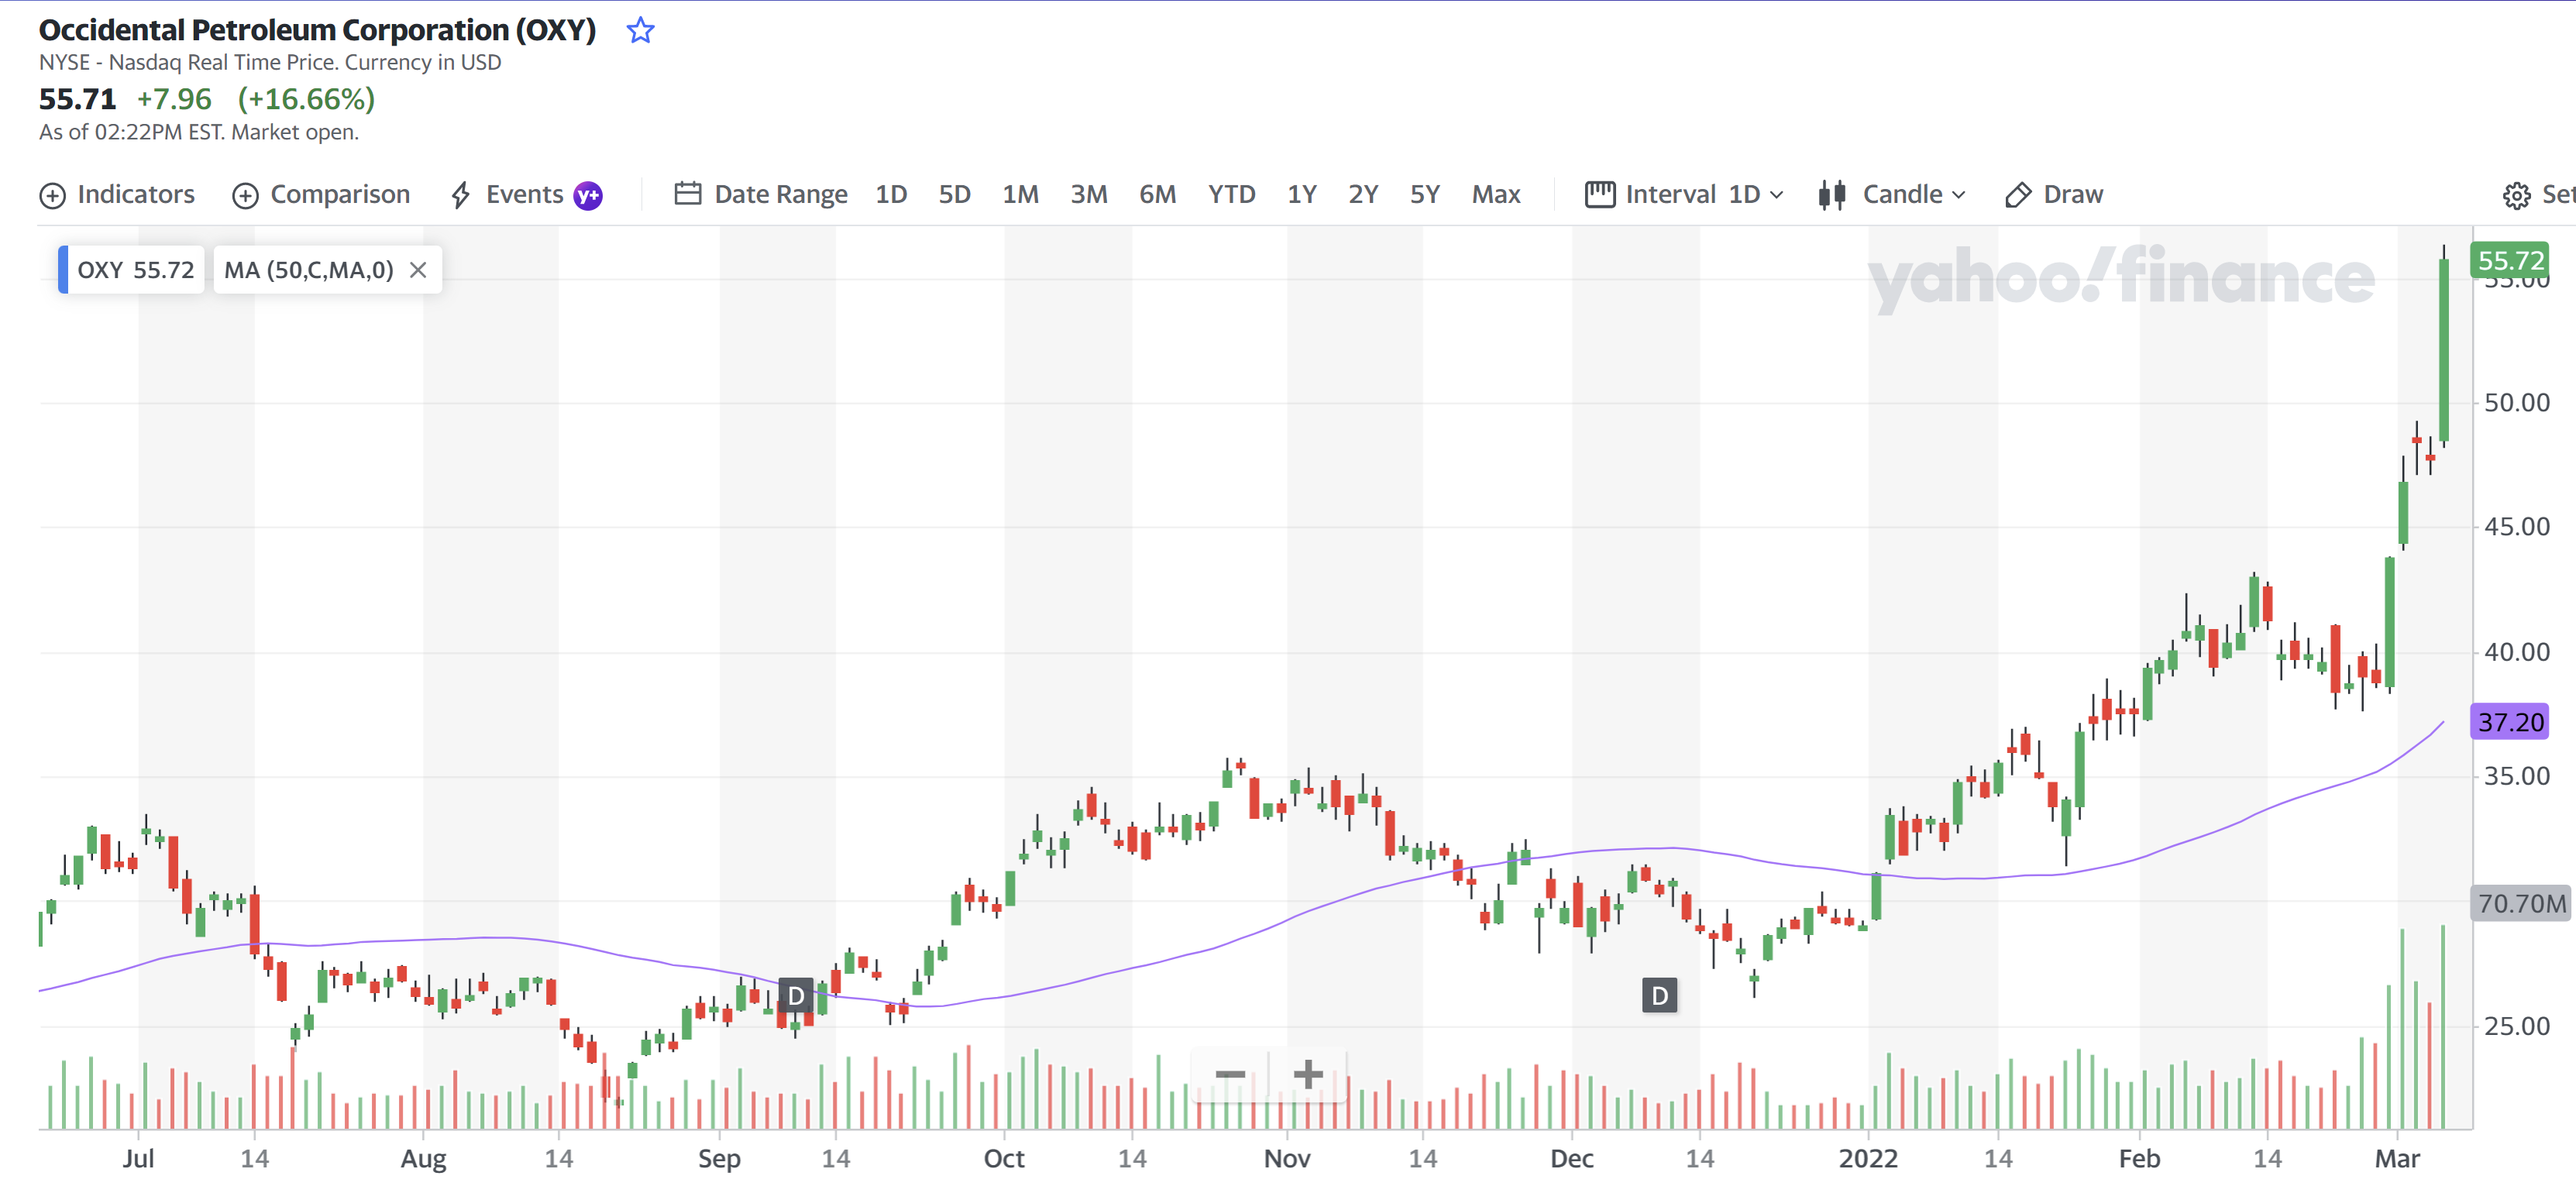The height and width of the screenshot is (1193, 2576).
Task: Select the YTD date range
Action: [1231, 194]
